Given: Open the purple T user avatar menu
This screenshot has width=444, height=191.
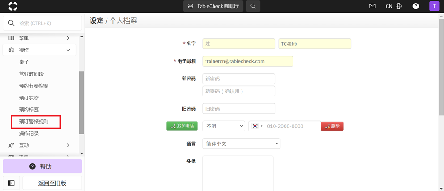Looking at the screenshot, I should coord(434,6).
